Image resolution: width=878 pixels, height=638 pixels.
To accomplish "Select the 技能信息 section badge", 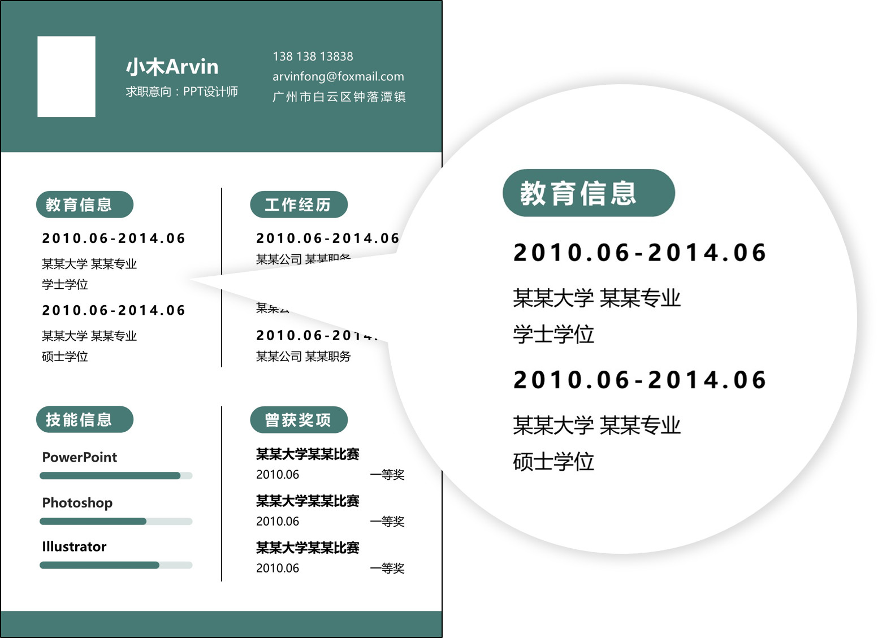I will [84, 419].
